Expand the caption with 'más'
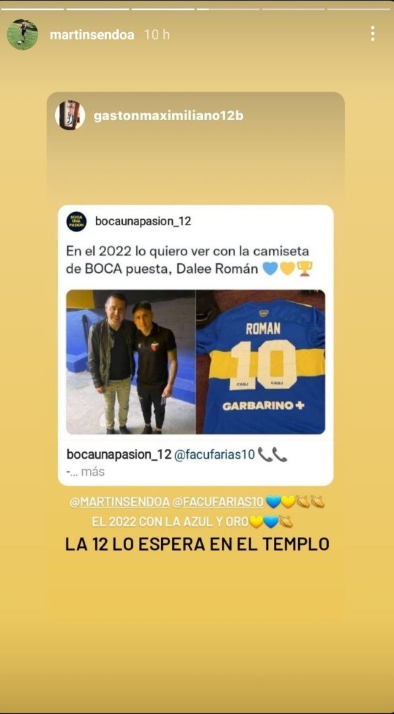The height and width of the screenshot is (714, 394). [93, 472]
